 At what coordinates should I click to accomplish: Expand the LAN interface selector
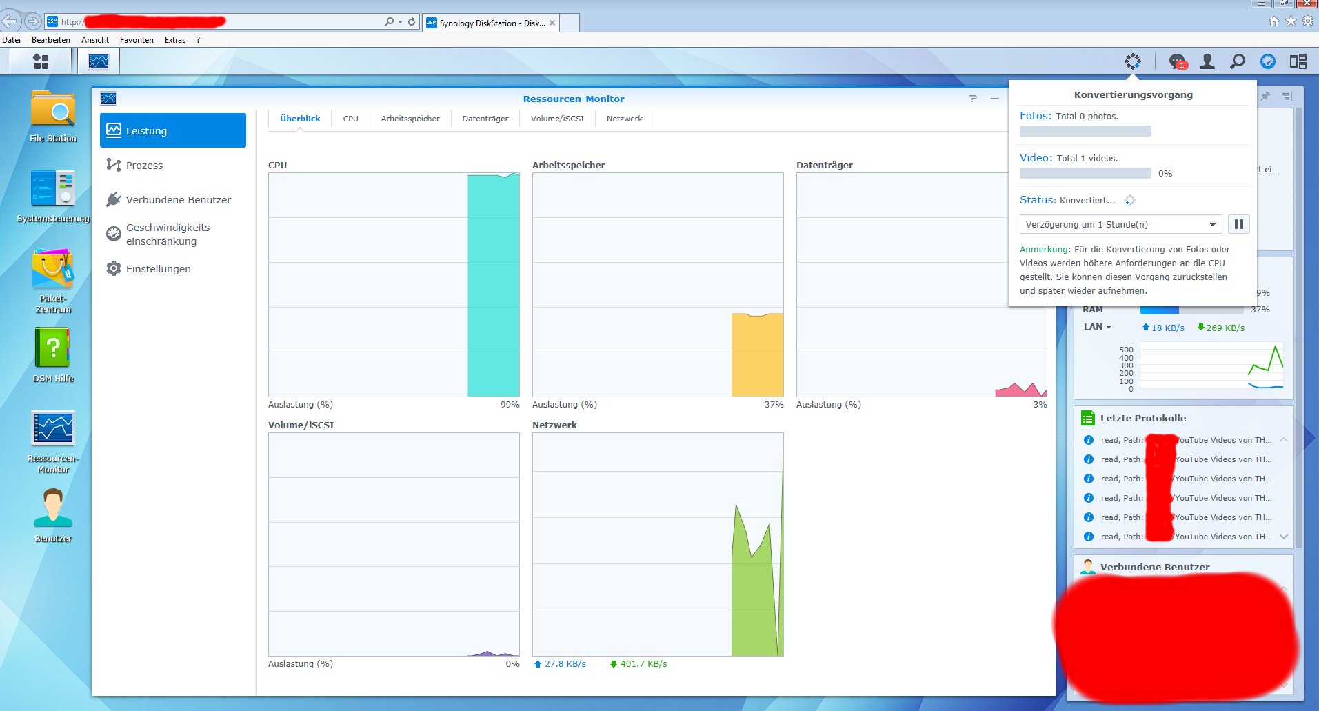1098,327
